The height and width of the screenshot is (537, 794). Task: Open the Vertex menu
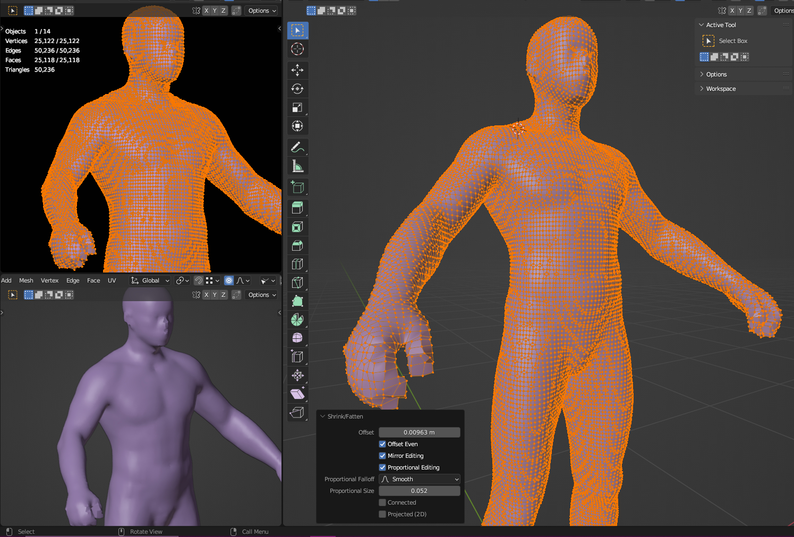tap(49, 280)
